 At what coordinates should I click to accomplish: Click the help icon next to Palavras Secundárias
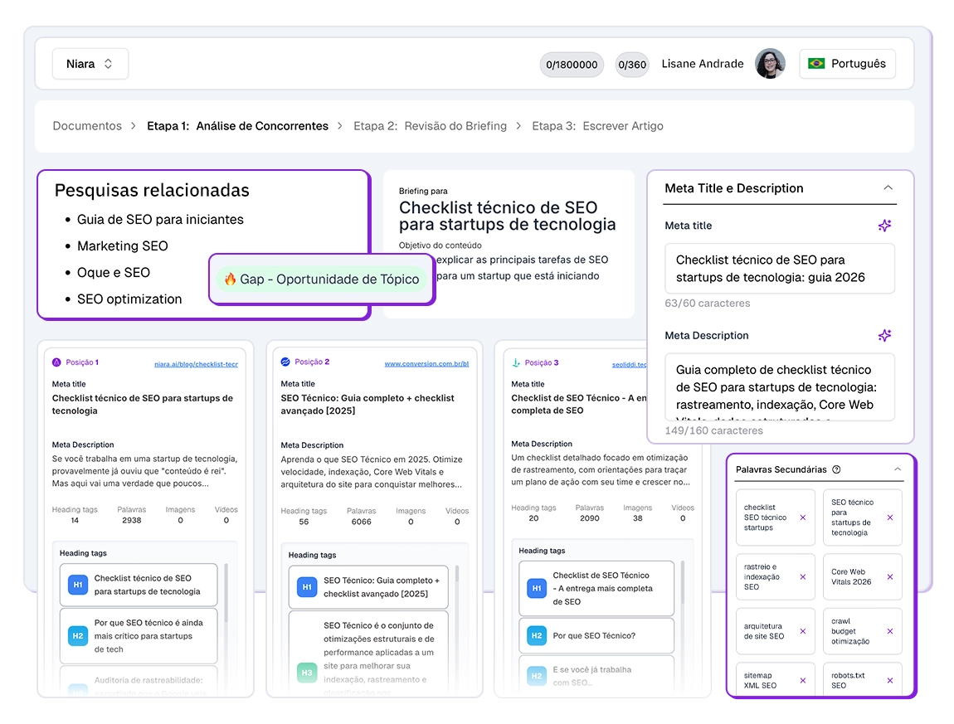836,469
